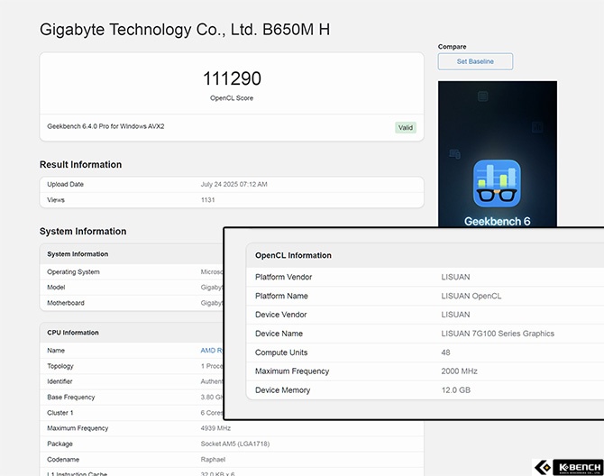Viewport: 604px width, 476px height.
Task: Click the 'Model' row label
Action: [x=56, y=288]
